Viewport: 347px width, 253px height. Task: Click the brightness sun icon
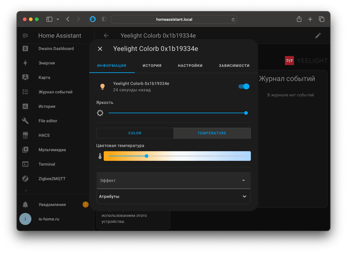(x=100, y=113)
